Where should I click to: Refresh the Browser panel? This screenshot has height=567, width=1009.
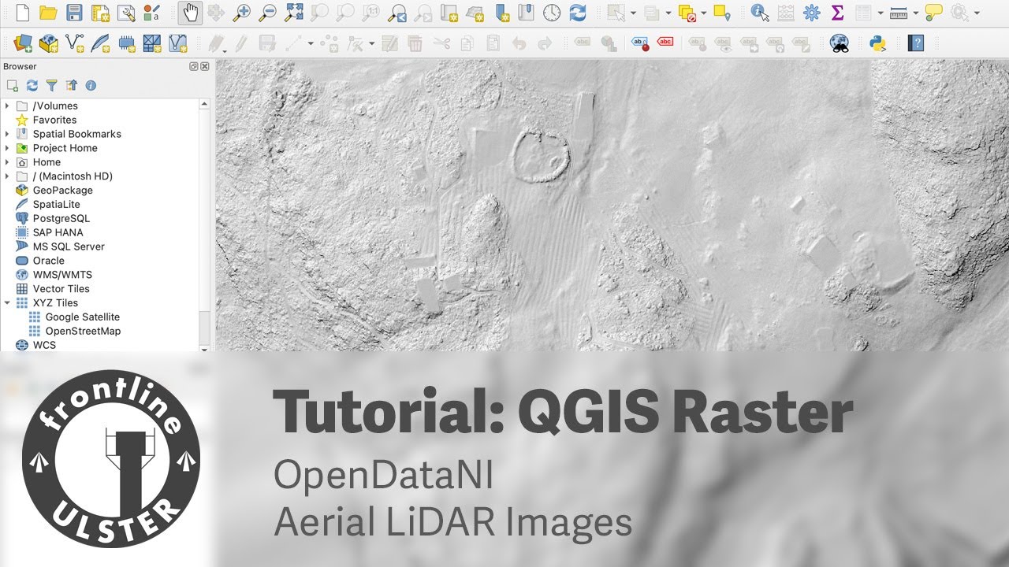tap(32, 85)
